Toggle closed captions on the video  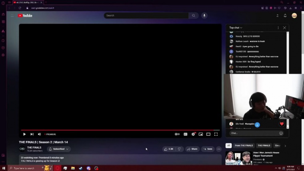click(x=186, y=134)
